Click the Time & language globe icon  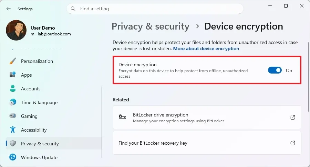click(13, 102)
